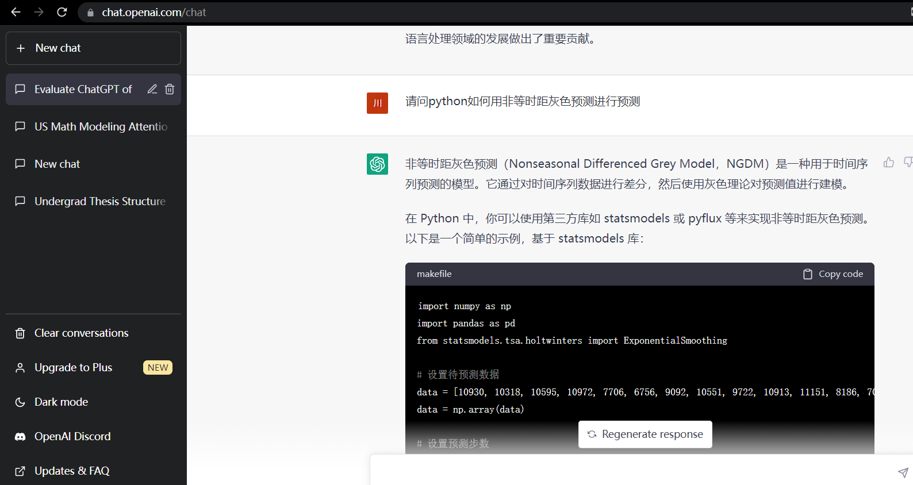
Task: Go back using the browser back arrow
Action: click(x=16, y=12)
